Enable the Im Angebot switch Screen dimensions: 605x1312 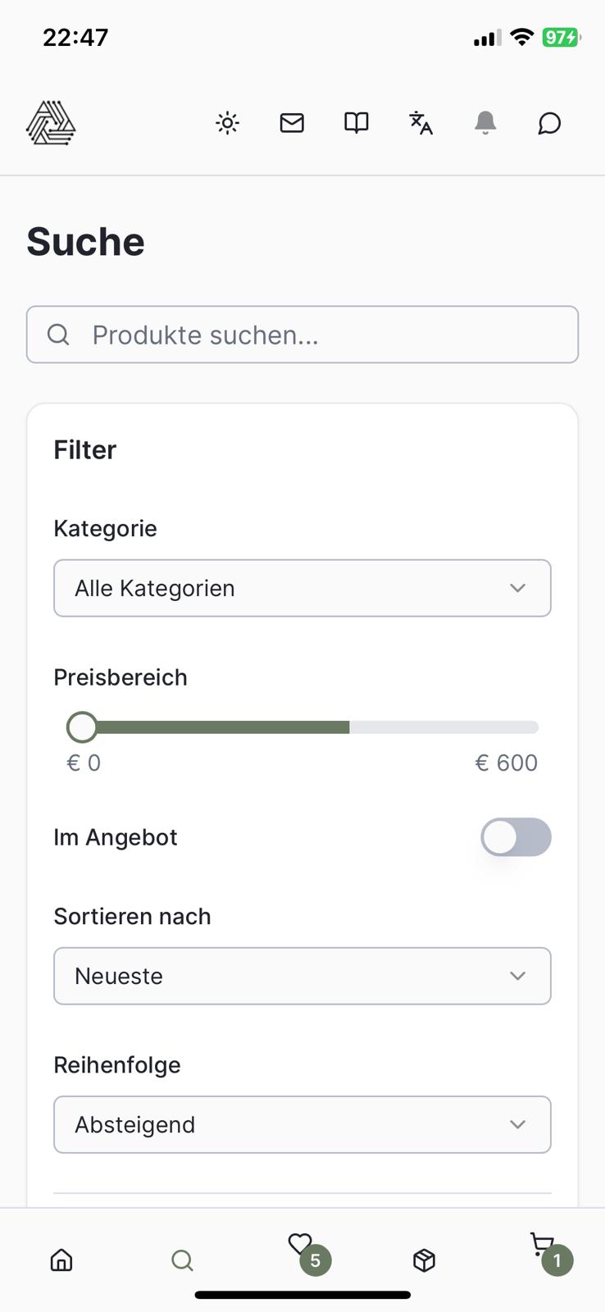click(x=516, y=837)
